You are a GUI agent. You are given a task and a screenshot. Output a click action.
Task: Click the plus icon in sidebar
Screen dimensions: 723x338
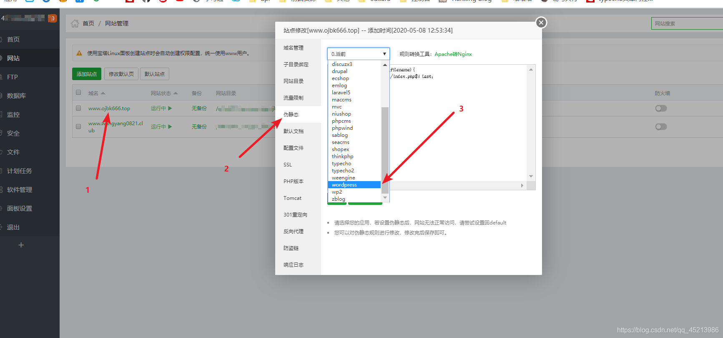pos(21,245)
